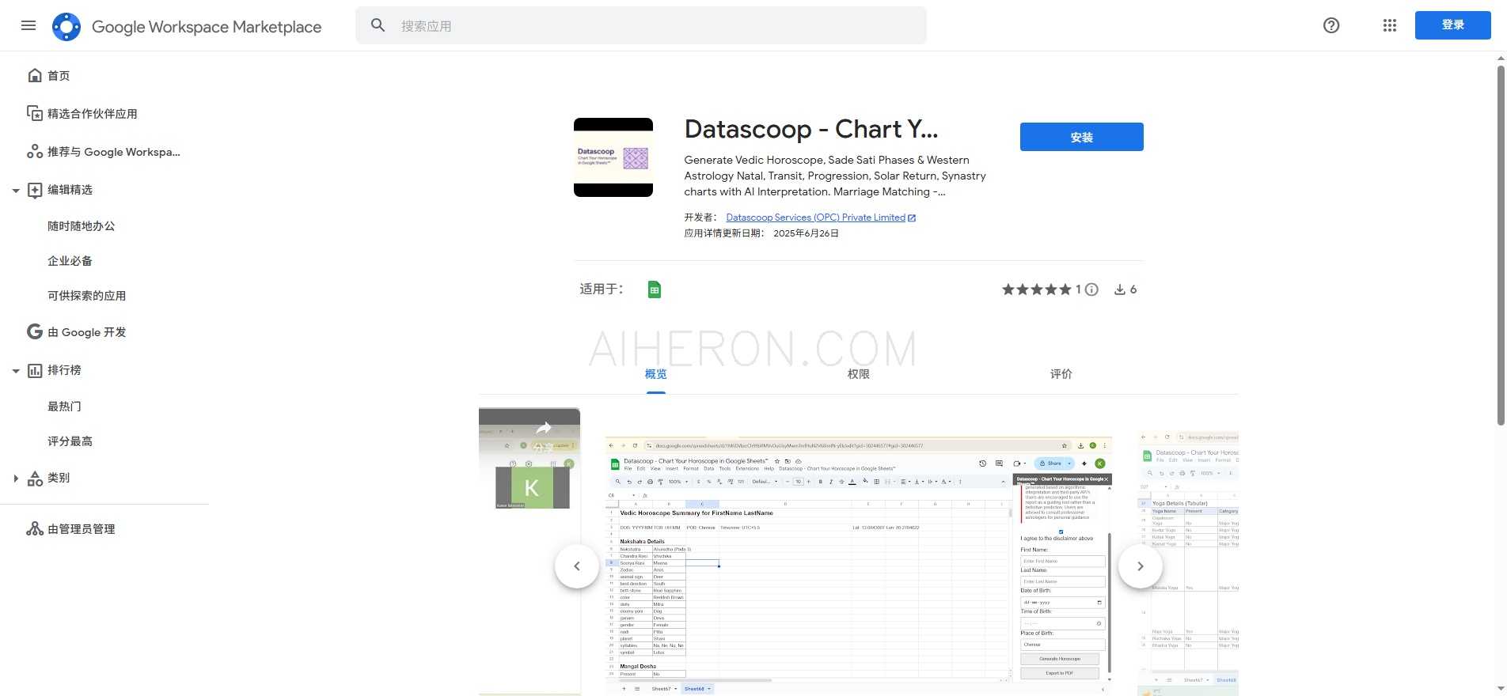Image resolution: width=1507 pixels, height=696 pixels.
Task: Open 评分最高 ranking list
Action: point(70,441)
